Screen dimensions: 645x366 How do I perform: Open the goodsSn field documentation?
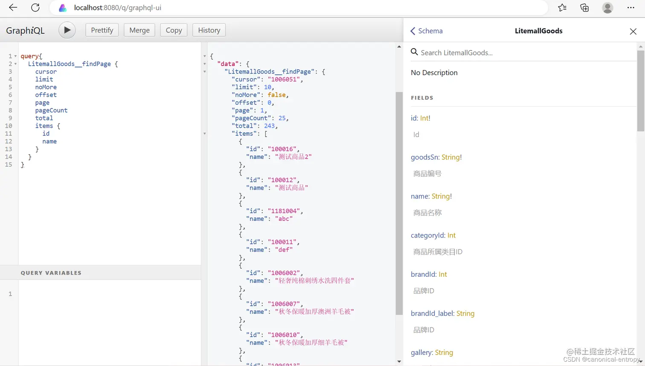[425, 157]
